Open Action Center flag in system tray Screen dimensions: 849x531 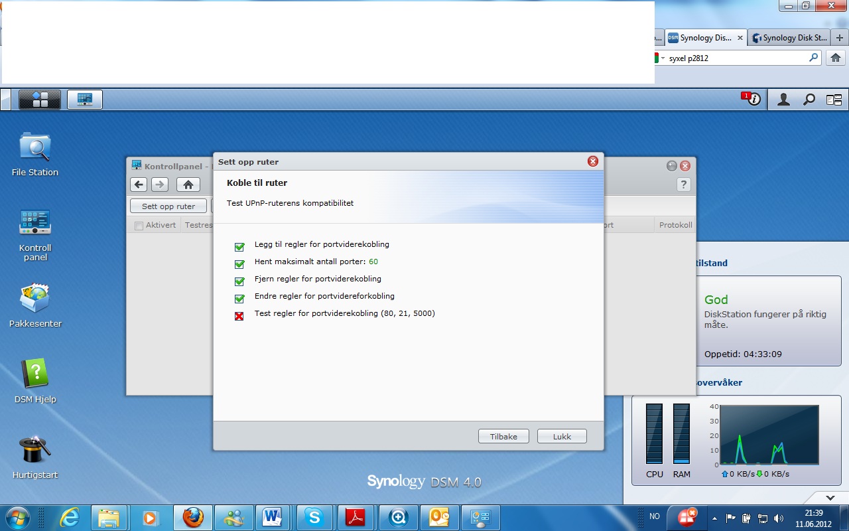(x=731, y=518)
